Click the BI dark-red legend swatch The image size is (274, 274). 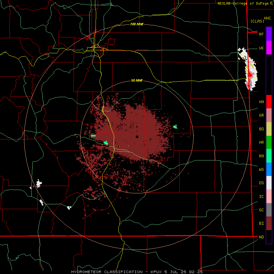click(x=269, y=223)
